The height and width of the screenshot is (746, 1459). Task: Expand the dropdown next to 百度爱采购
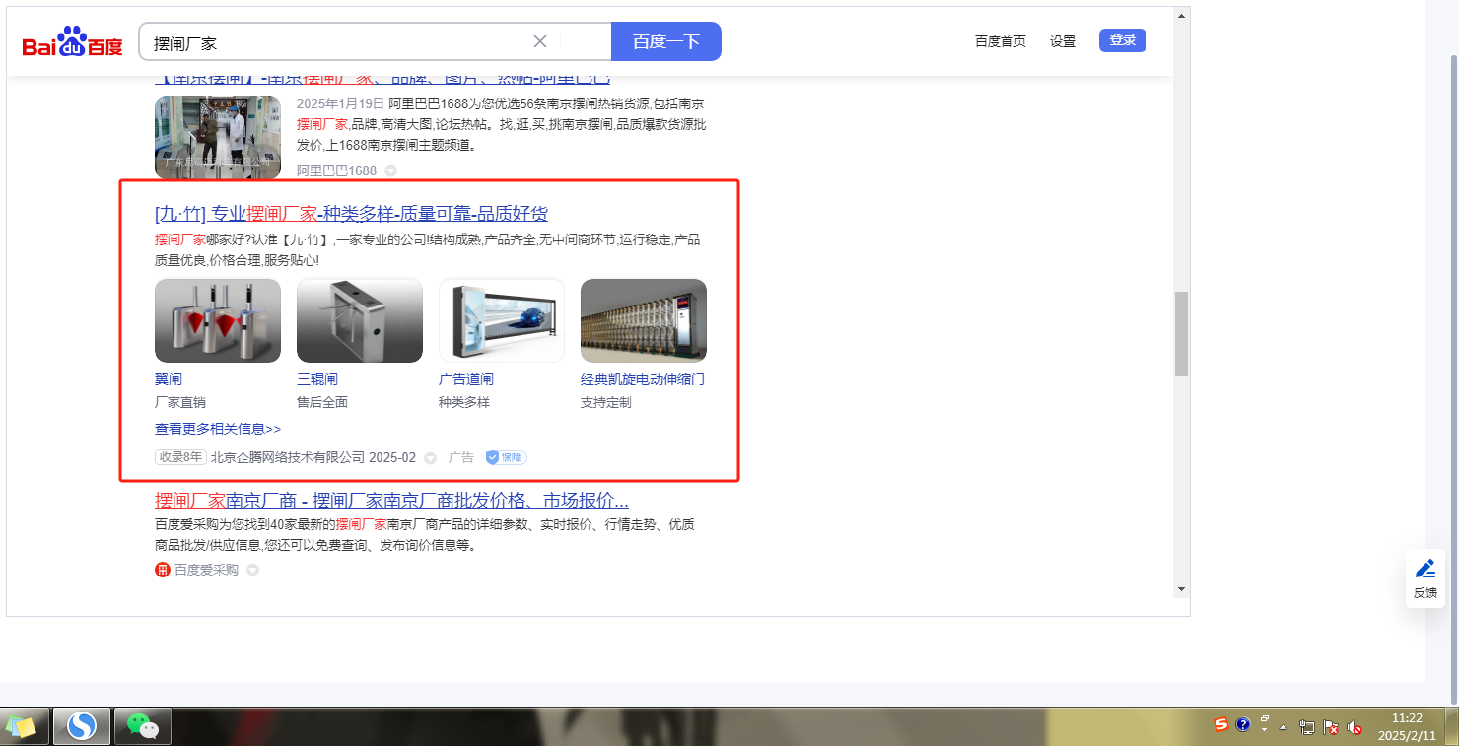[252, 570]
